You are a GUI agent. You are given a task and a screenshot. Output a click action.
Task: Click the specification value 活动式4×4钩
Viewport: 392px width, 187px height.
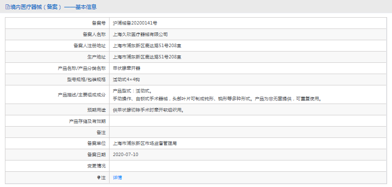[126, 80]
